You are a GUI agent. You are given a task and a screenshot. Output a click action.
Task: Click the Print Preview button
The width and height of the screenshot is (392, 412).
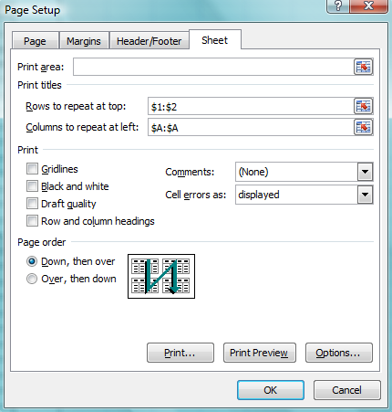tap(260, 353)
